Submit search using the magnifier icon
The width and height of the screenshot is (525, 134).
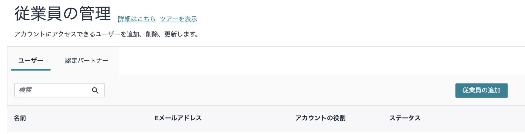click(x=95, y=90)
